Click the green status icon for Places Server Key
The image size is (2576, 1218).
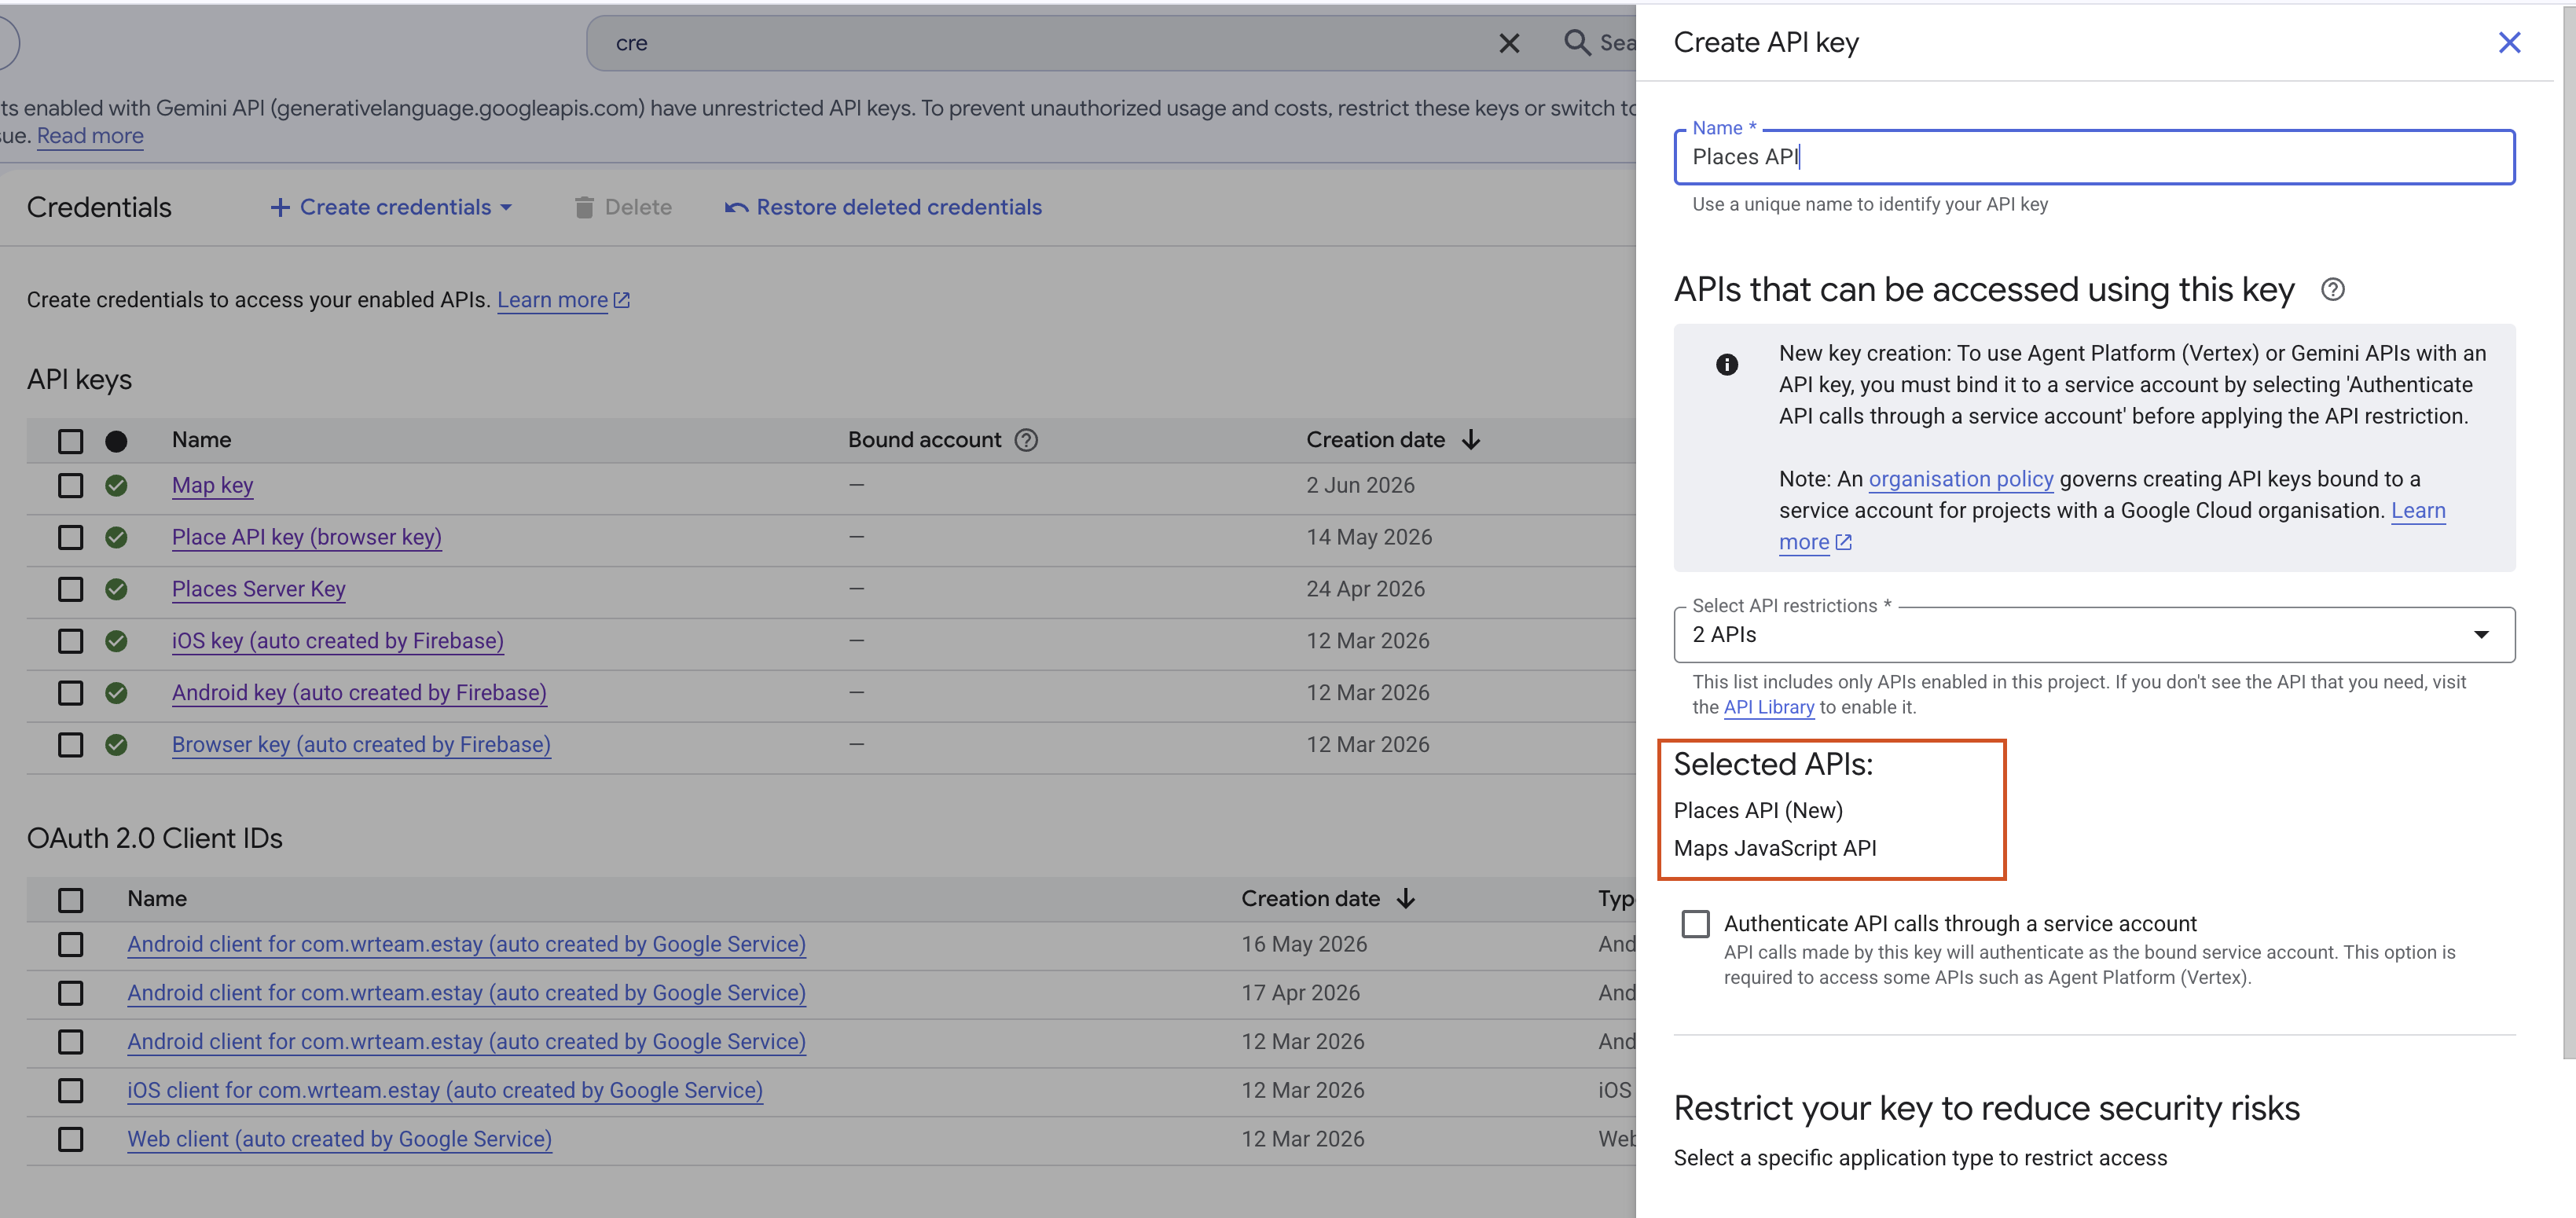pos(116,589)
